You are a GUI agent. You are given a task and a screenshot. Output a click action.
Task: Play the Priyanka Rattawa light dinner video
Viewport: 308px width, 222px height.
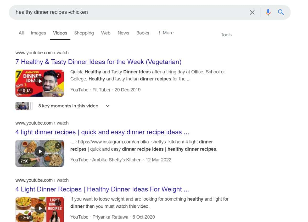(x=40, y=208)
